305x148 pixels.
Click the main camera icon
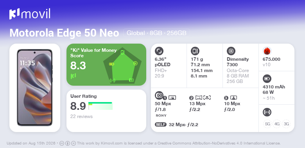click(159, 95)
